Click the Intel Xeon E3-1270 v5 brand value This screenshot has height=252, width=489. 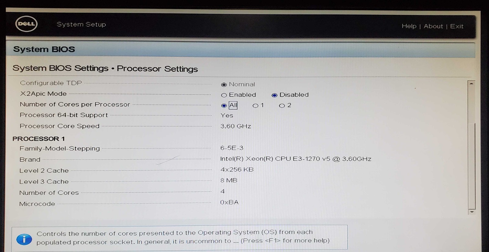pyautogui.click(x=296, y=159)
